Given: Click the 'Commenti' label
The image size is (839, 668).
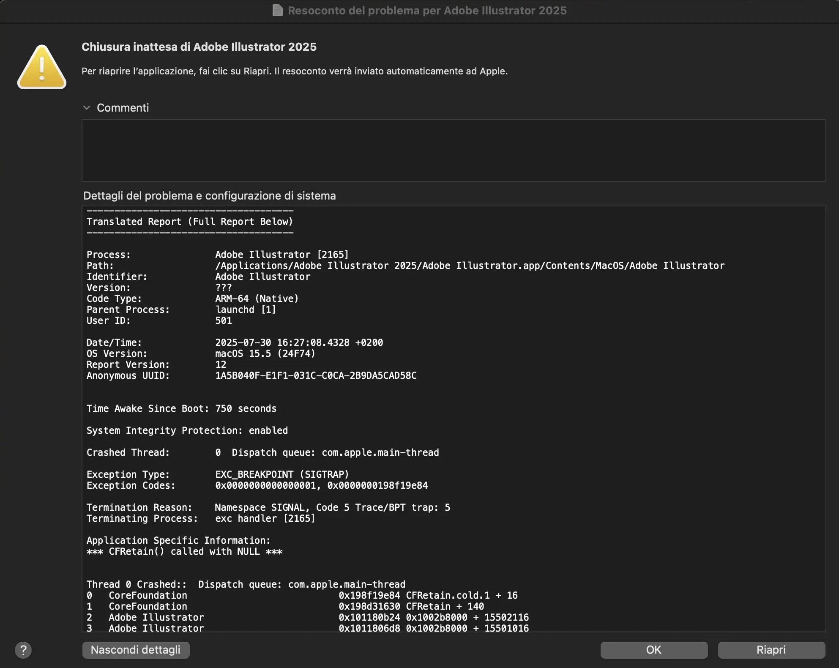Looking at the screenshot, I should (123, 108).
